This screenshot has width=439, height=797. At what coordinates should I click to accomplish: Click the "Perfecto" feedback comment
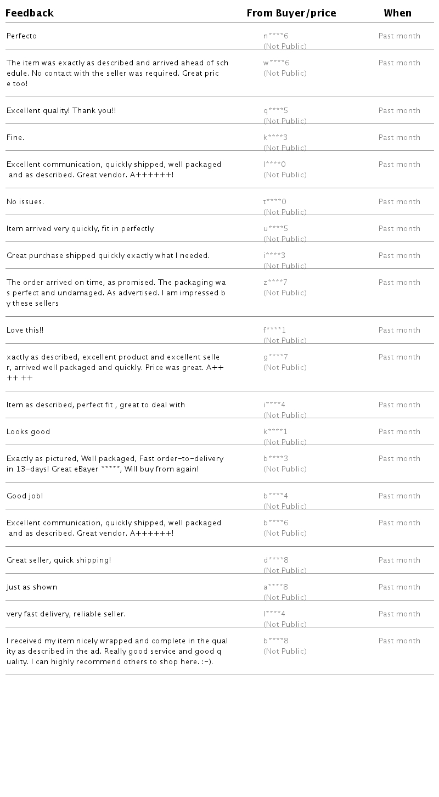click(22, 36)
